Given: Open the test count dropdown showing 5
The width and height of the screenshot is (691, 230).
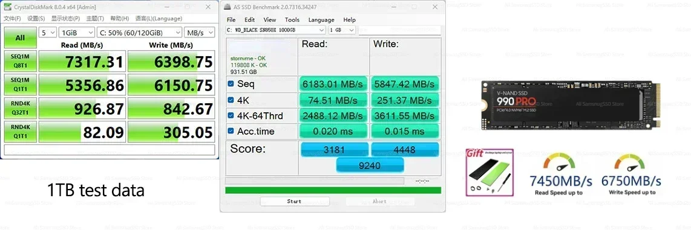Looking at the screenshot, I should [x=48, y=33].
